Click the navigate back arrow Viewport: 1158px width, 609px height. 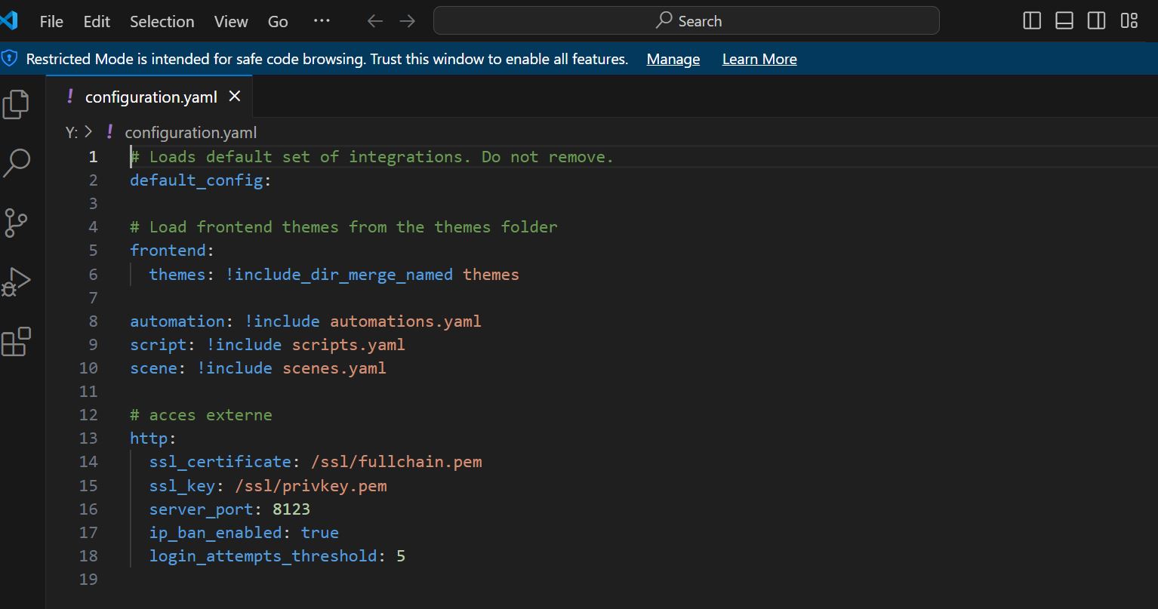374,21
